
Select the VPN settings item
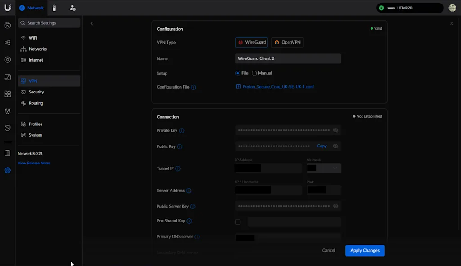(x=49, y=81)
